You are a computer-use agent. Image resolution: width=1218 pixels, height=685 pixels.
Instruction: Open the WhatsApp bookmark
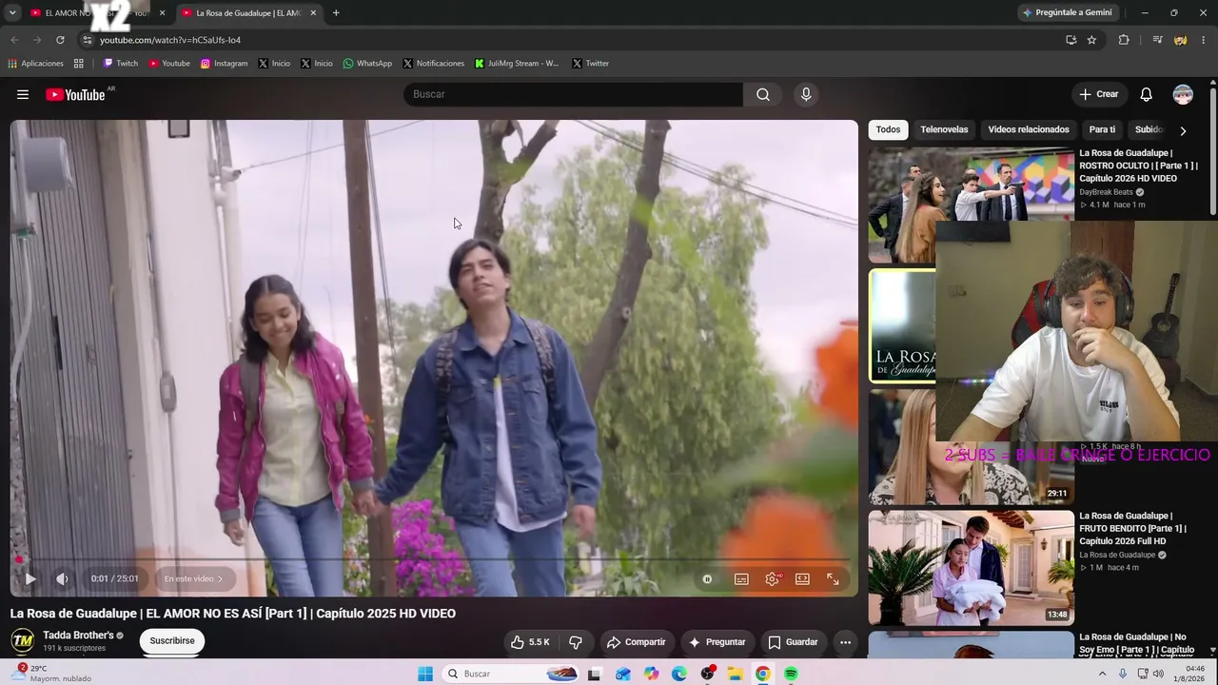367,64
